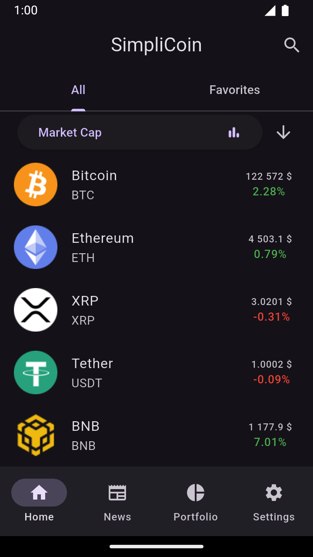Tap the Bitcoin orange logo icon
313x557 pixels.
click(36, 185)
